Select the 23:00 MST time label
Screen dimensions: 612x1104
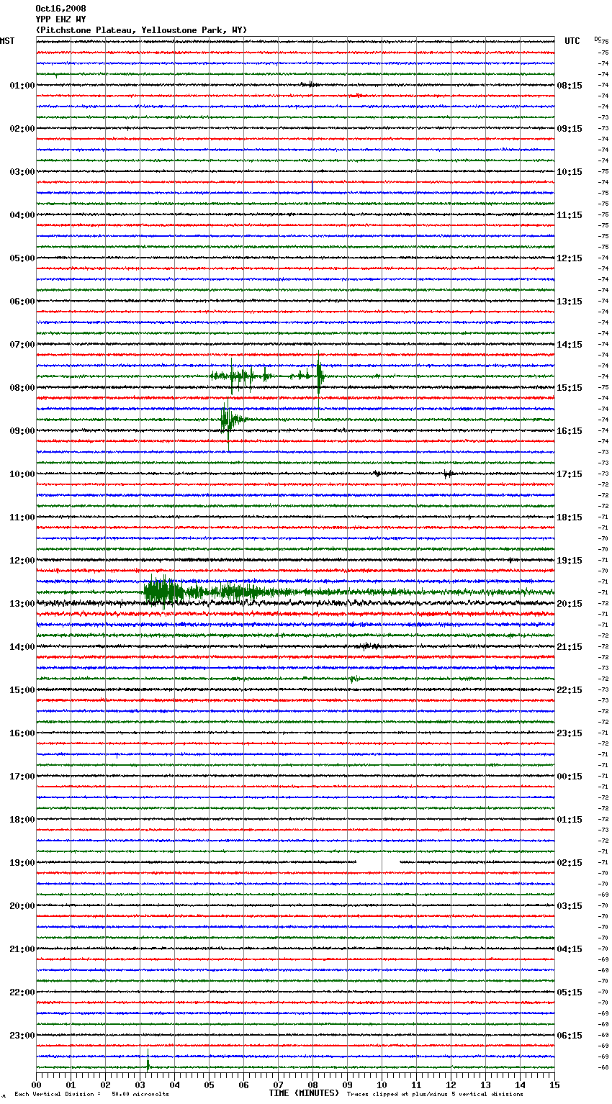(22, 1036)
